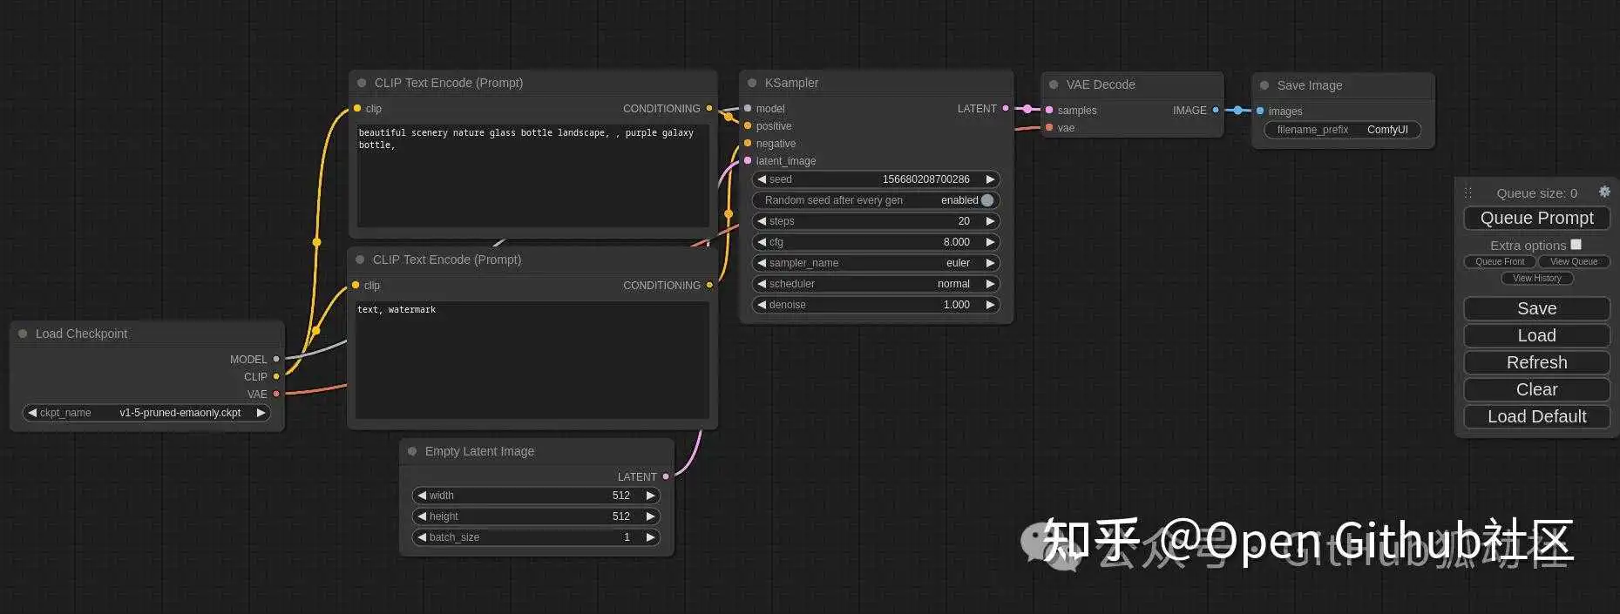Screen dimensions: 1620x614
Task: Decrease height with the left arrow
Action: (x=422, y=516)
